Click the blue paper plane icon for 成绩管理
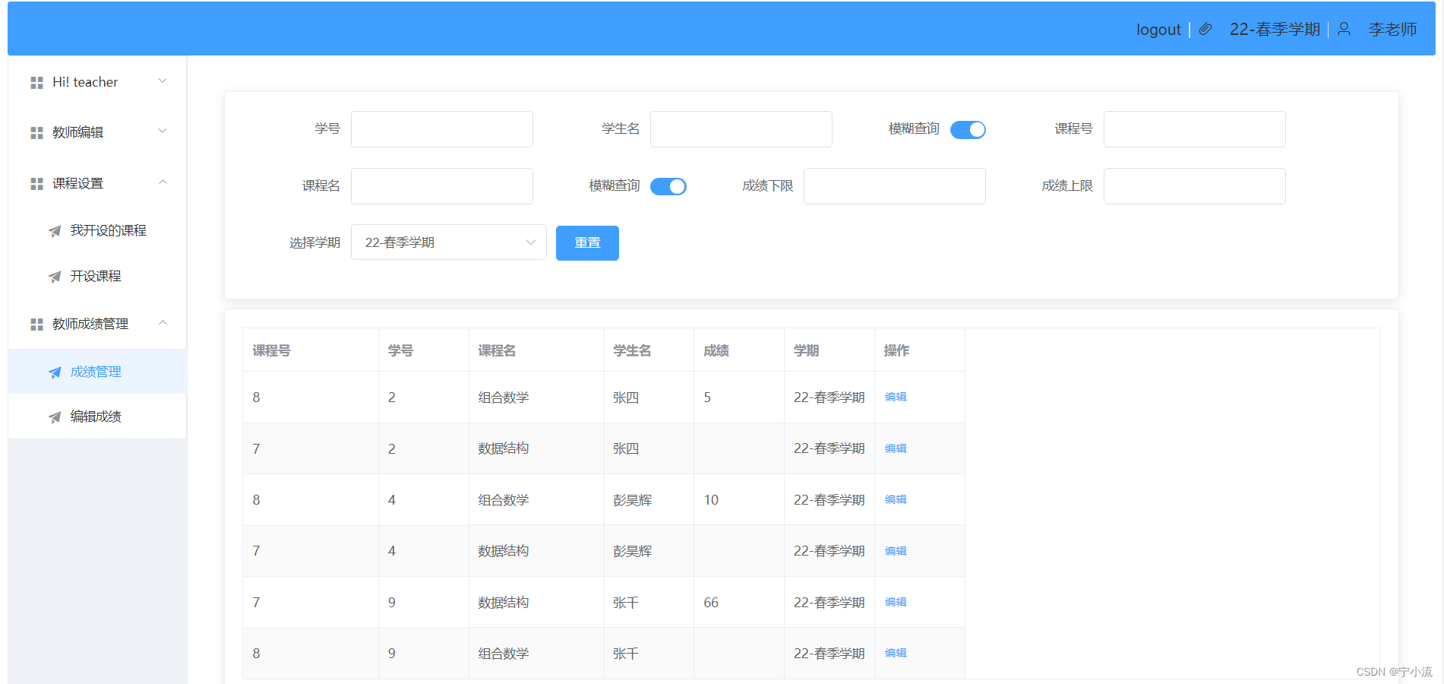This screenshot has width=1444, height=684. point(55,372)
